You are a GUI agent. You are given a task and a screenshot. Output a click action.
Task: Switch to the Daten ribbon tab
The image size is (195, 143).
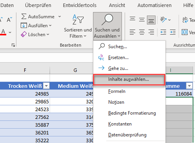(7, 5)
